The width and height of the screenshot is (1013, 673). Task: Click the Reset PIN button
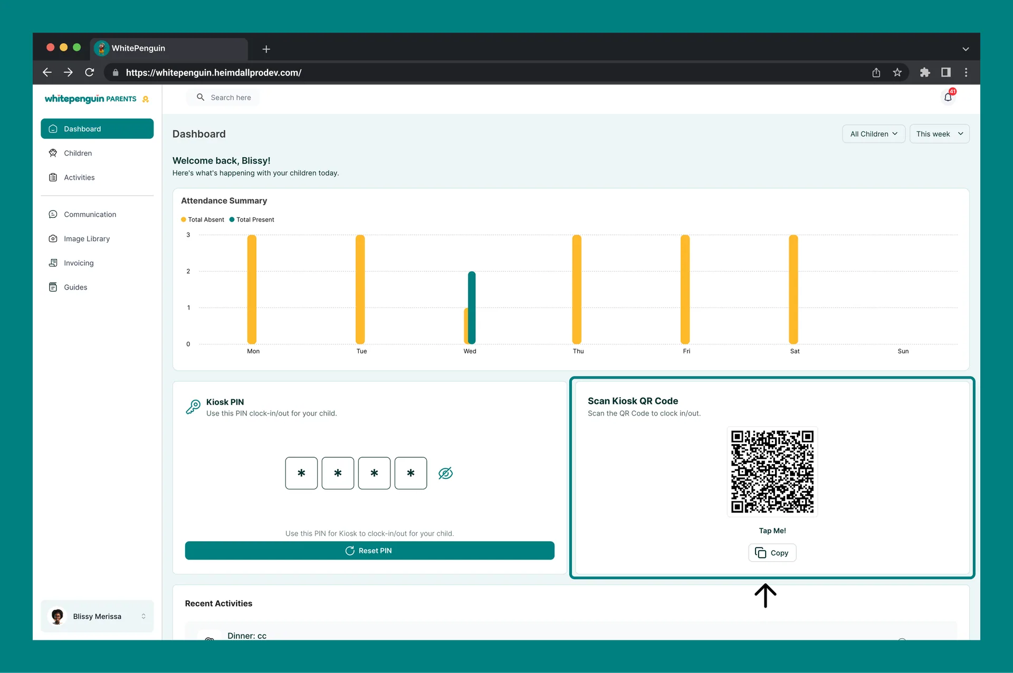tap(369, 551)
